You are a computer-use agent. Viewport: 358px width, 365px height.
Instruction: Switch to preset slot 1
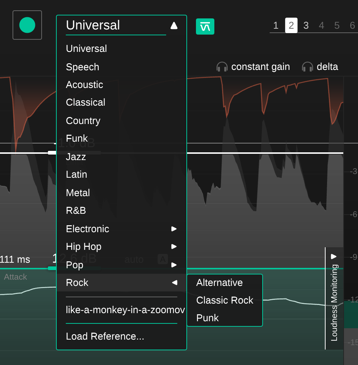pyautogui.click(x=275, y=25)
